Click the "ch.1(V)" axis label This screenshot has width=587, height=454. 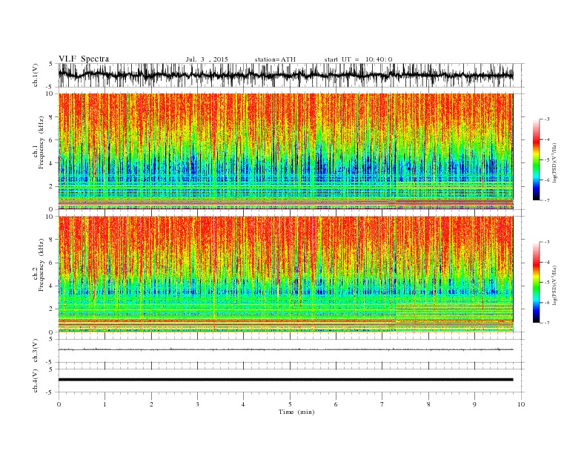36,75
